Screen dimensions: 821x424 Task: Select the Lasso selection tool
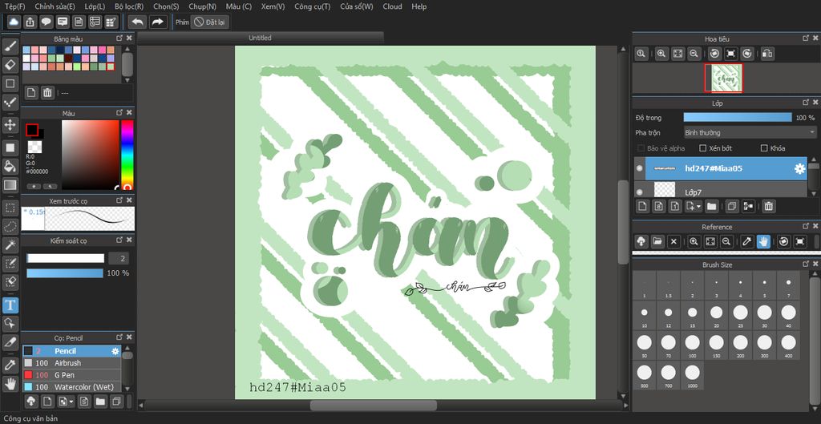[10, 226]
